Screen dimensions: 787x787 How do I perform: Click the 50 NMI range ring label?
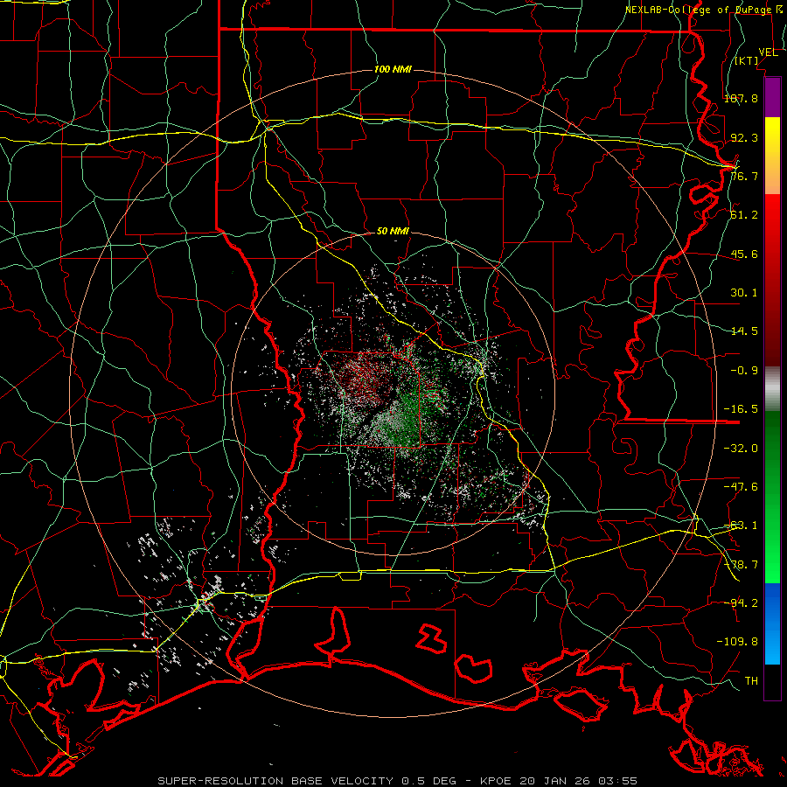(x=393, y=231)
